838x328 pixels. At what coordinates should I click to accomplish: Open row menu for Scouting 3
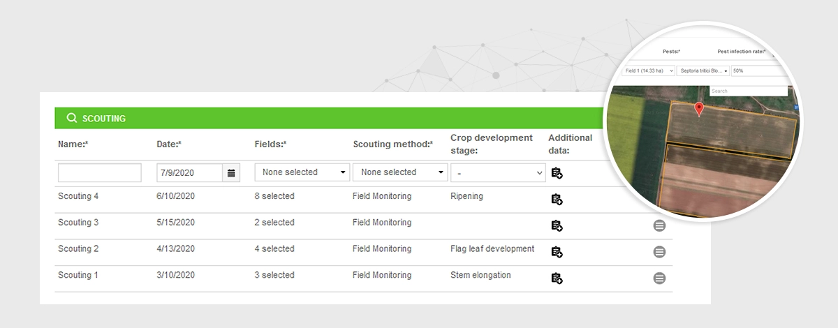(659, 225)
